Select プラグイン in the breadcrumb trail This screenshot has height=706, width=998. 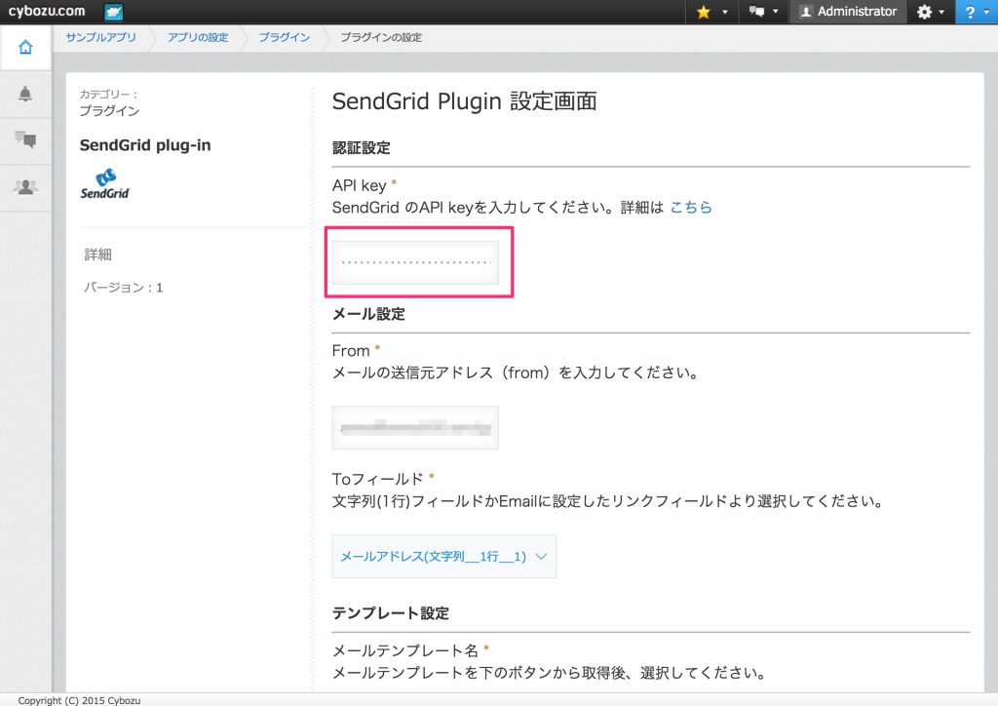point(283,36)
